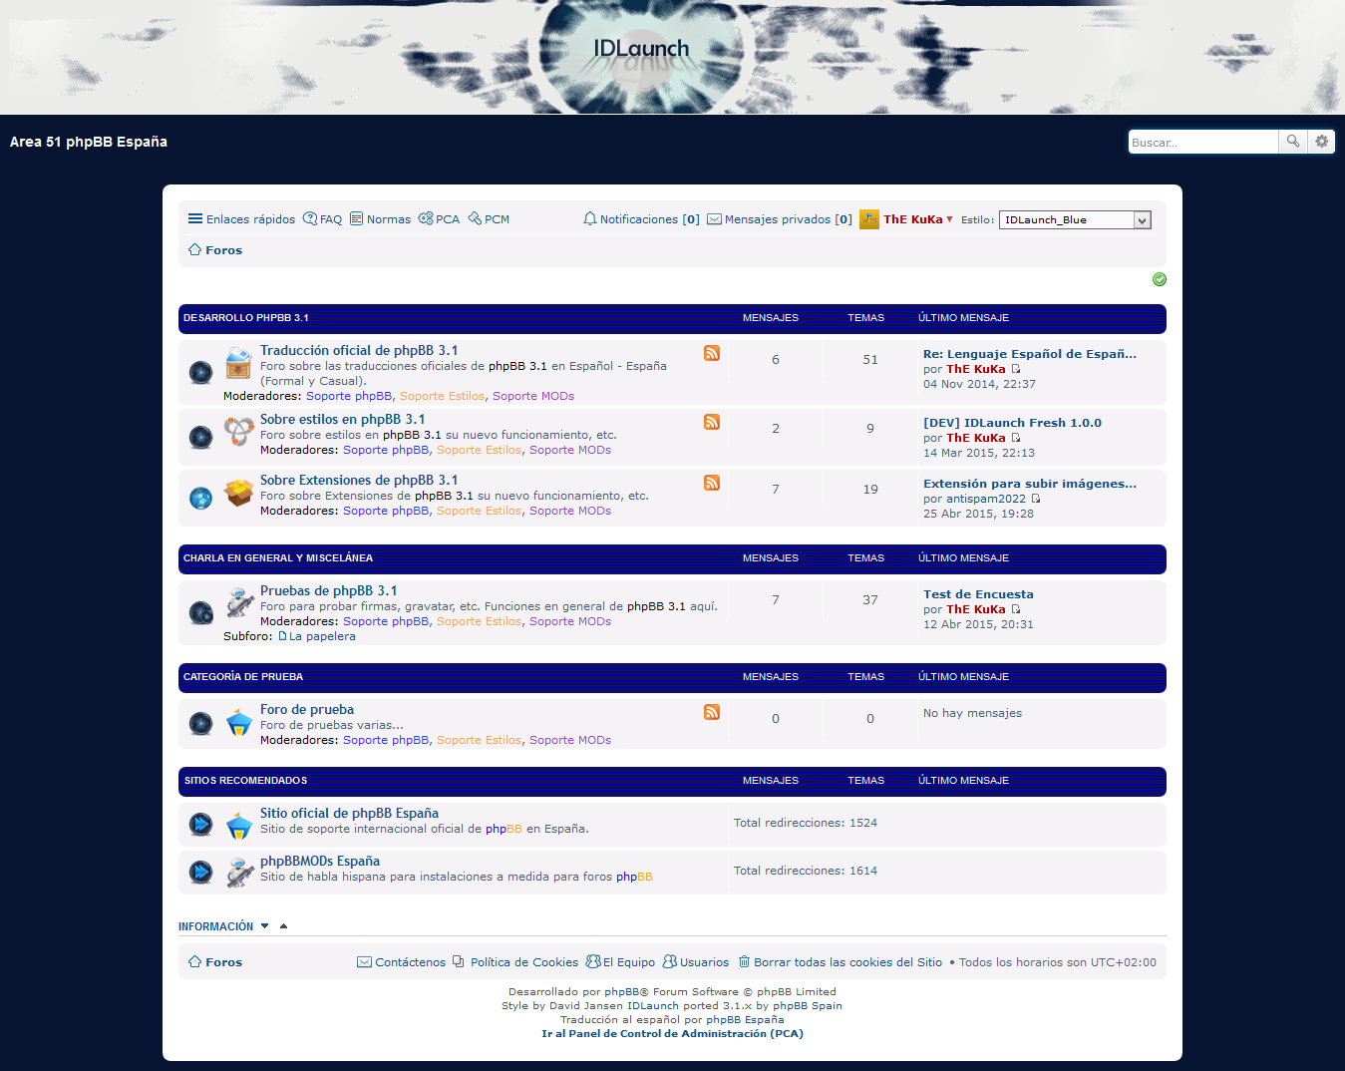Click Borrar todas las cookies del Sitio
This screenshot has width=1345, height=1071.
[x=840, y=962]
